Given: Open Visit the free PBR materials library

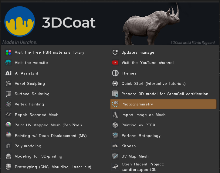Looking at the screenshot, I should 49,52.
